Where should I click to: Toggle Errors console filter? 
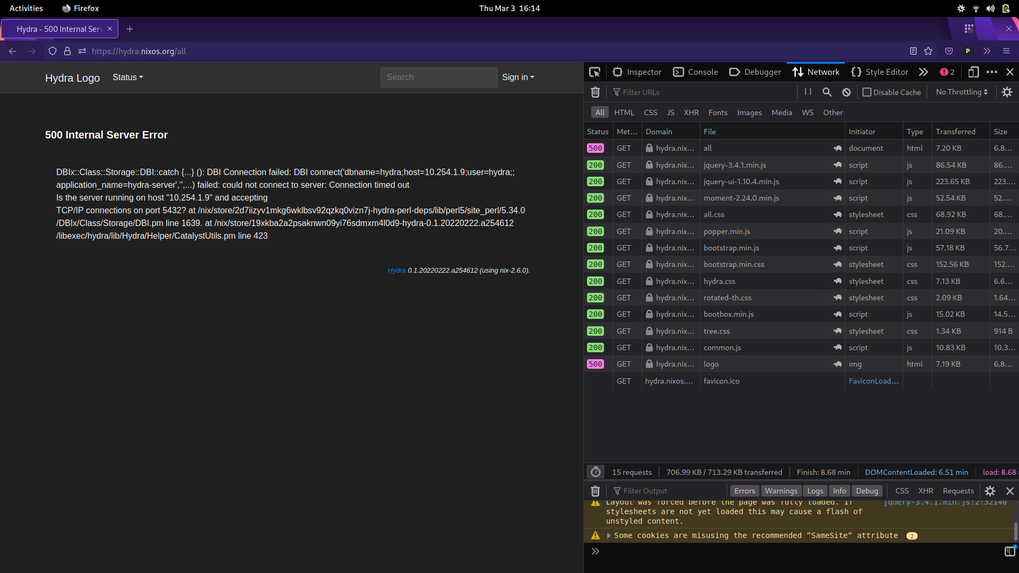pyautogui.click(x=745, y=491)
